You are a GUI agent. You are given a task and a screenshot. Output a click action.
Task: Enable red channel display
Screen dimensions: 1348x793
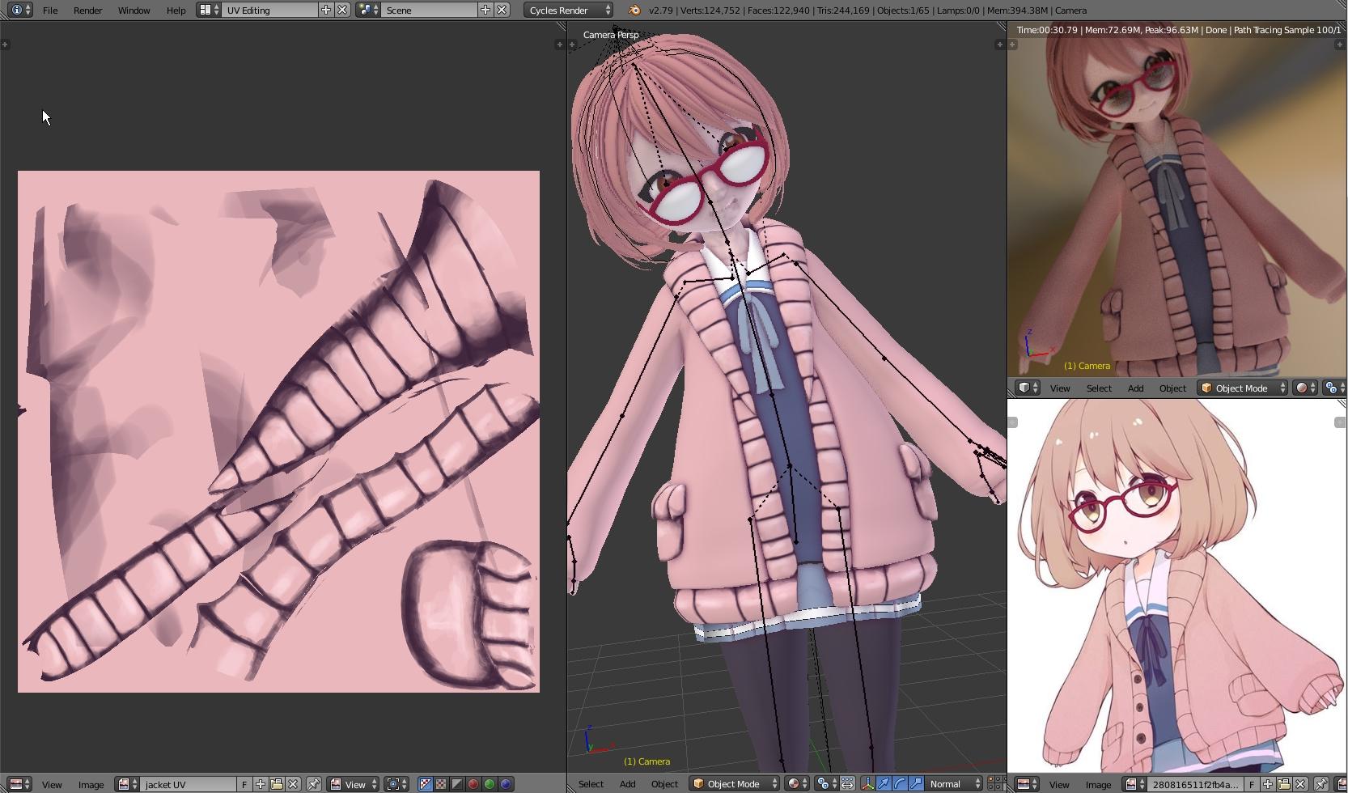point(473,784)
